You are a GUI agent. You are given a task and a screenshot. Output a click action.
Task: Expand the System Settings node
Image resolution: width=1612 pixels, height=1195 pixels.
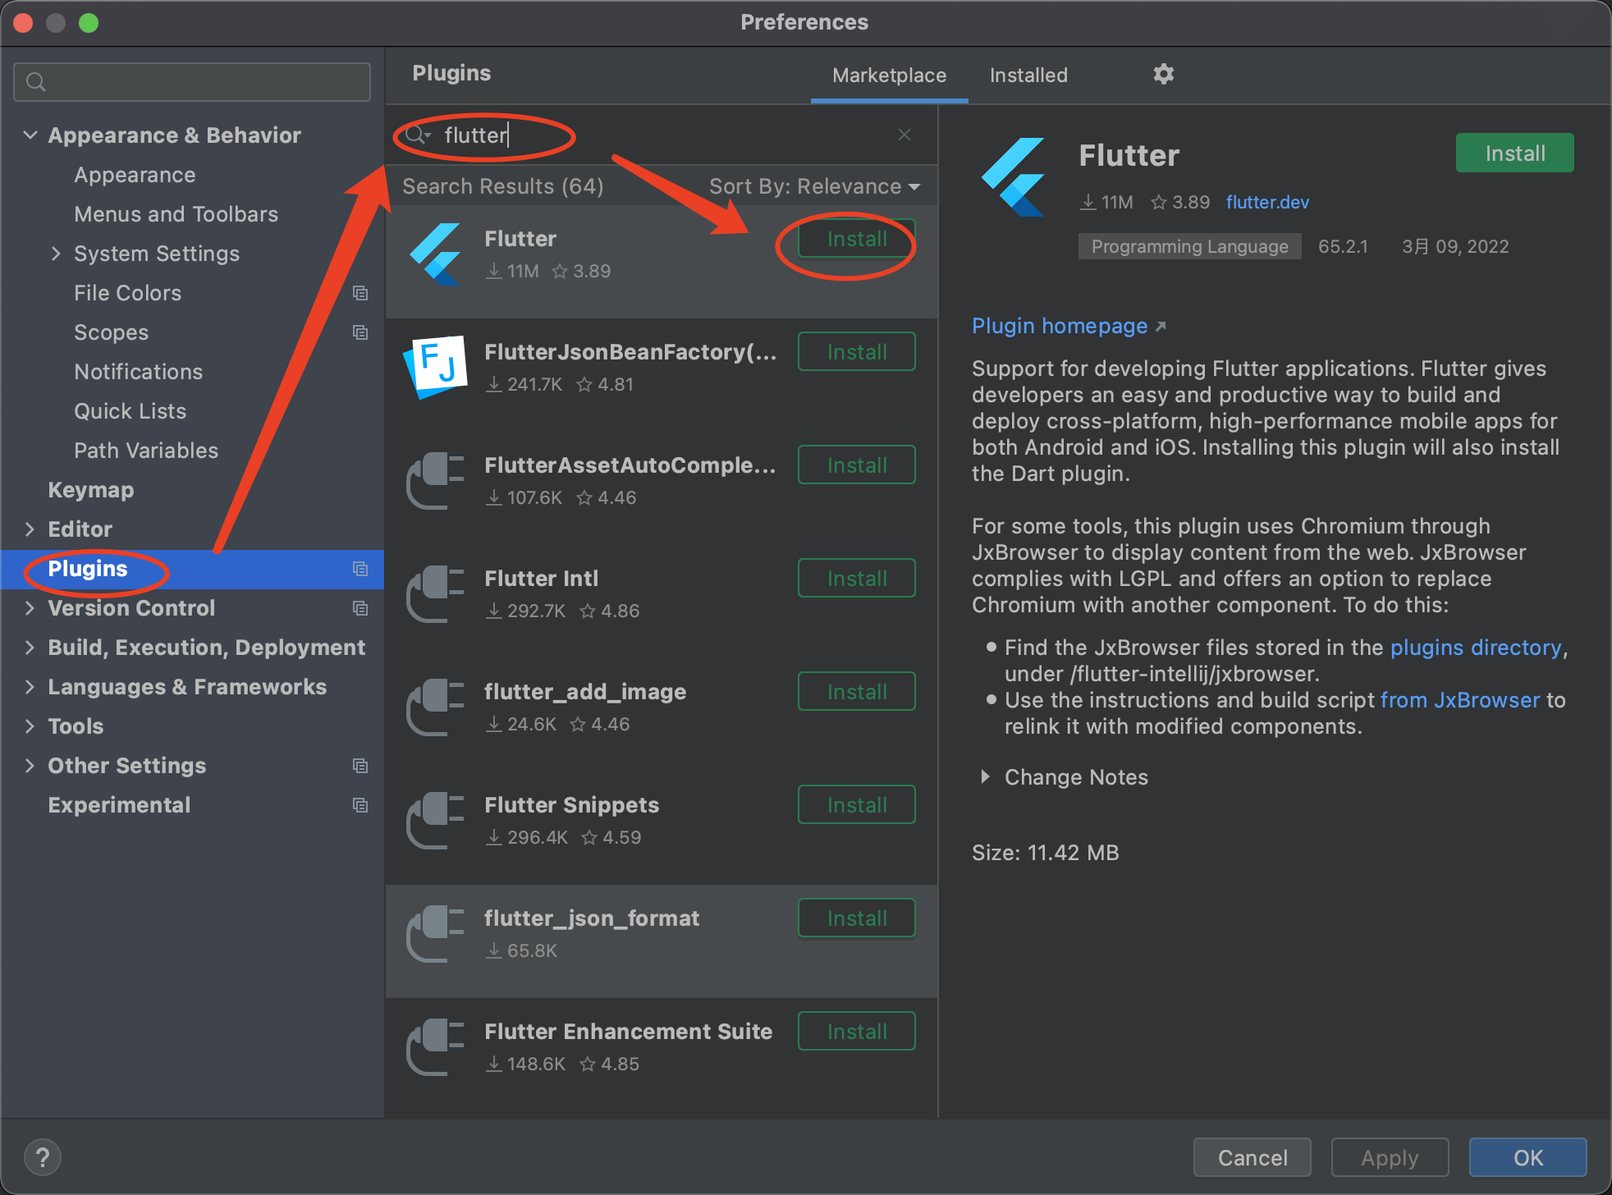coord(56,254)
